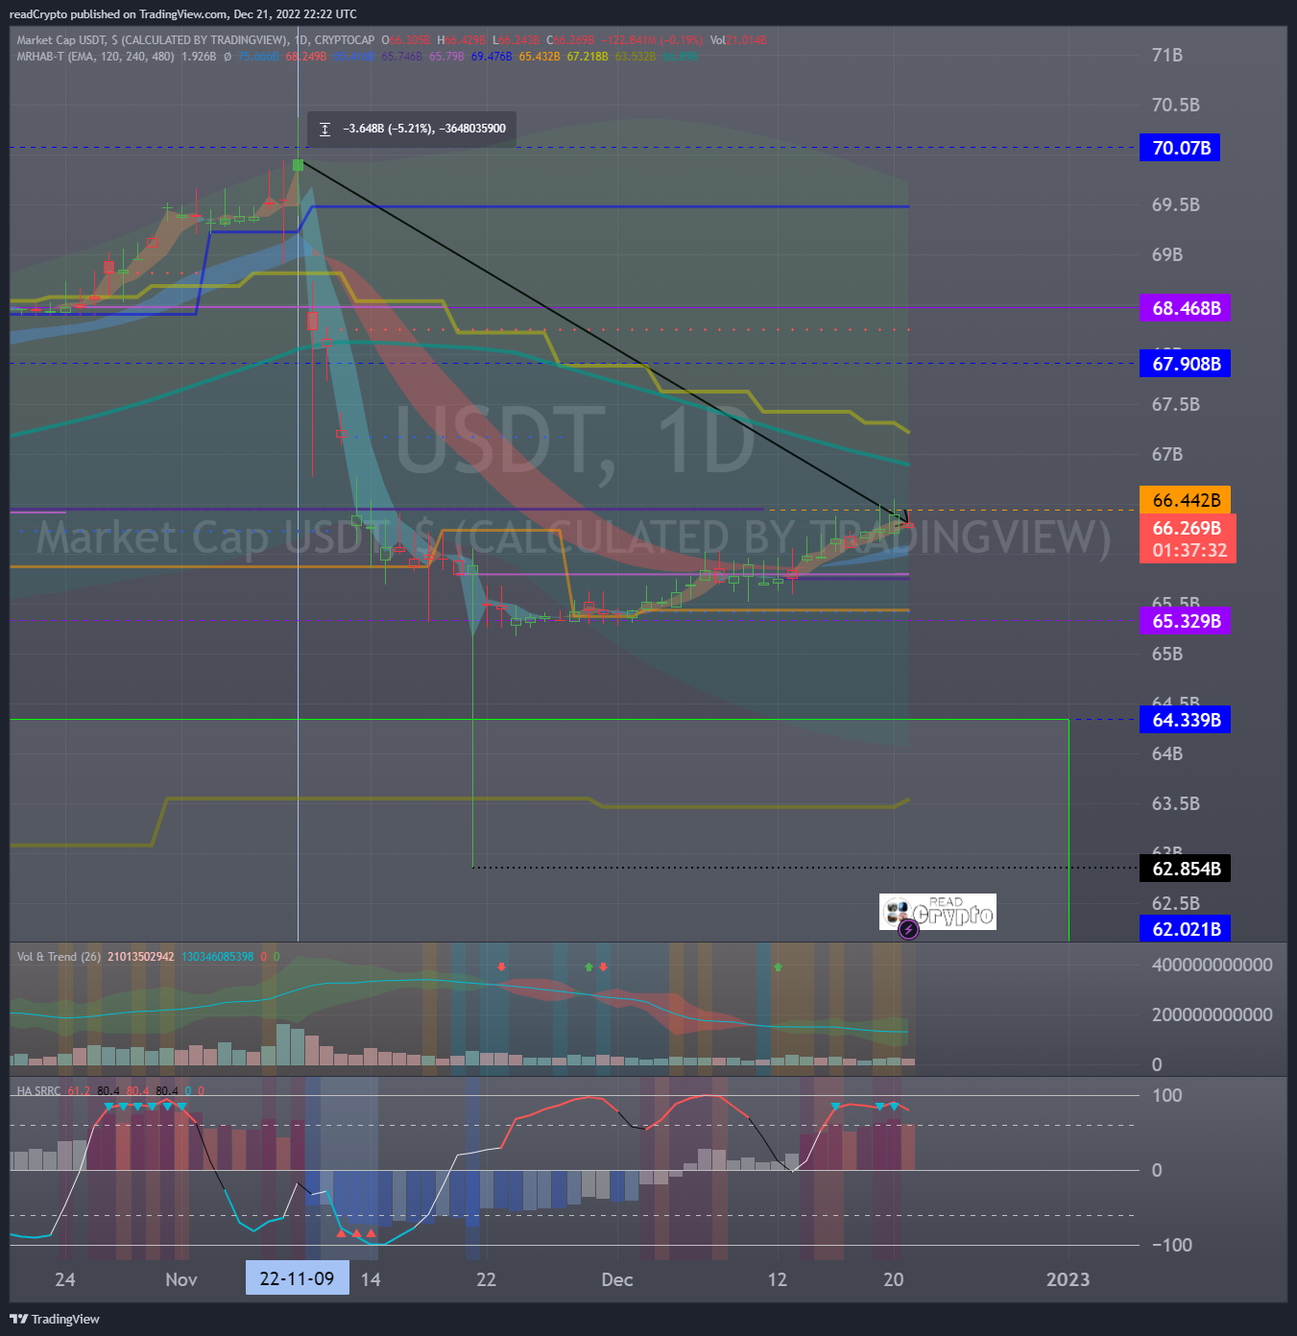Click the Nov label on time axis

(181, 1279)
